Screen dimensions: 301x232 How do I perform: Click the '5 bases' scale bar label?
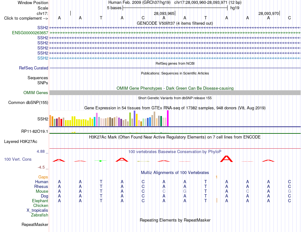(114, 8)
